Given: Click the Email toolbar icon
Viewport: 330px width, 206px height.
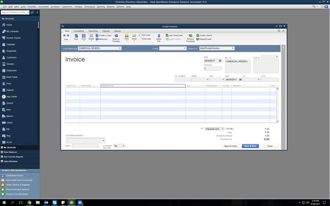Looking at the screenshot, I should point(134,36).
